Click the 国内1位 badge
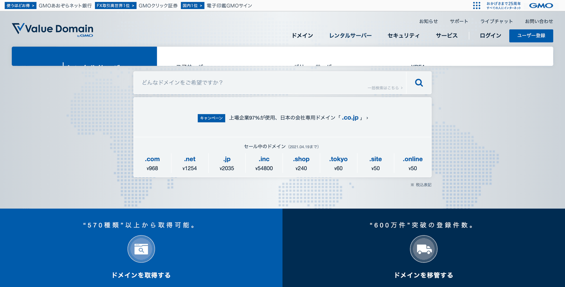This screenshot has height=287, width=565. [192, 6]
